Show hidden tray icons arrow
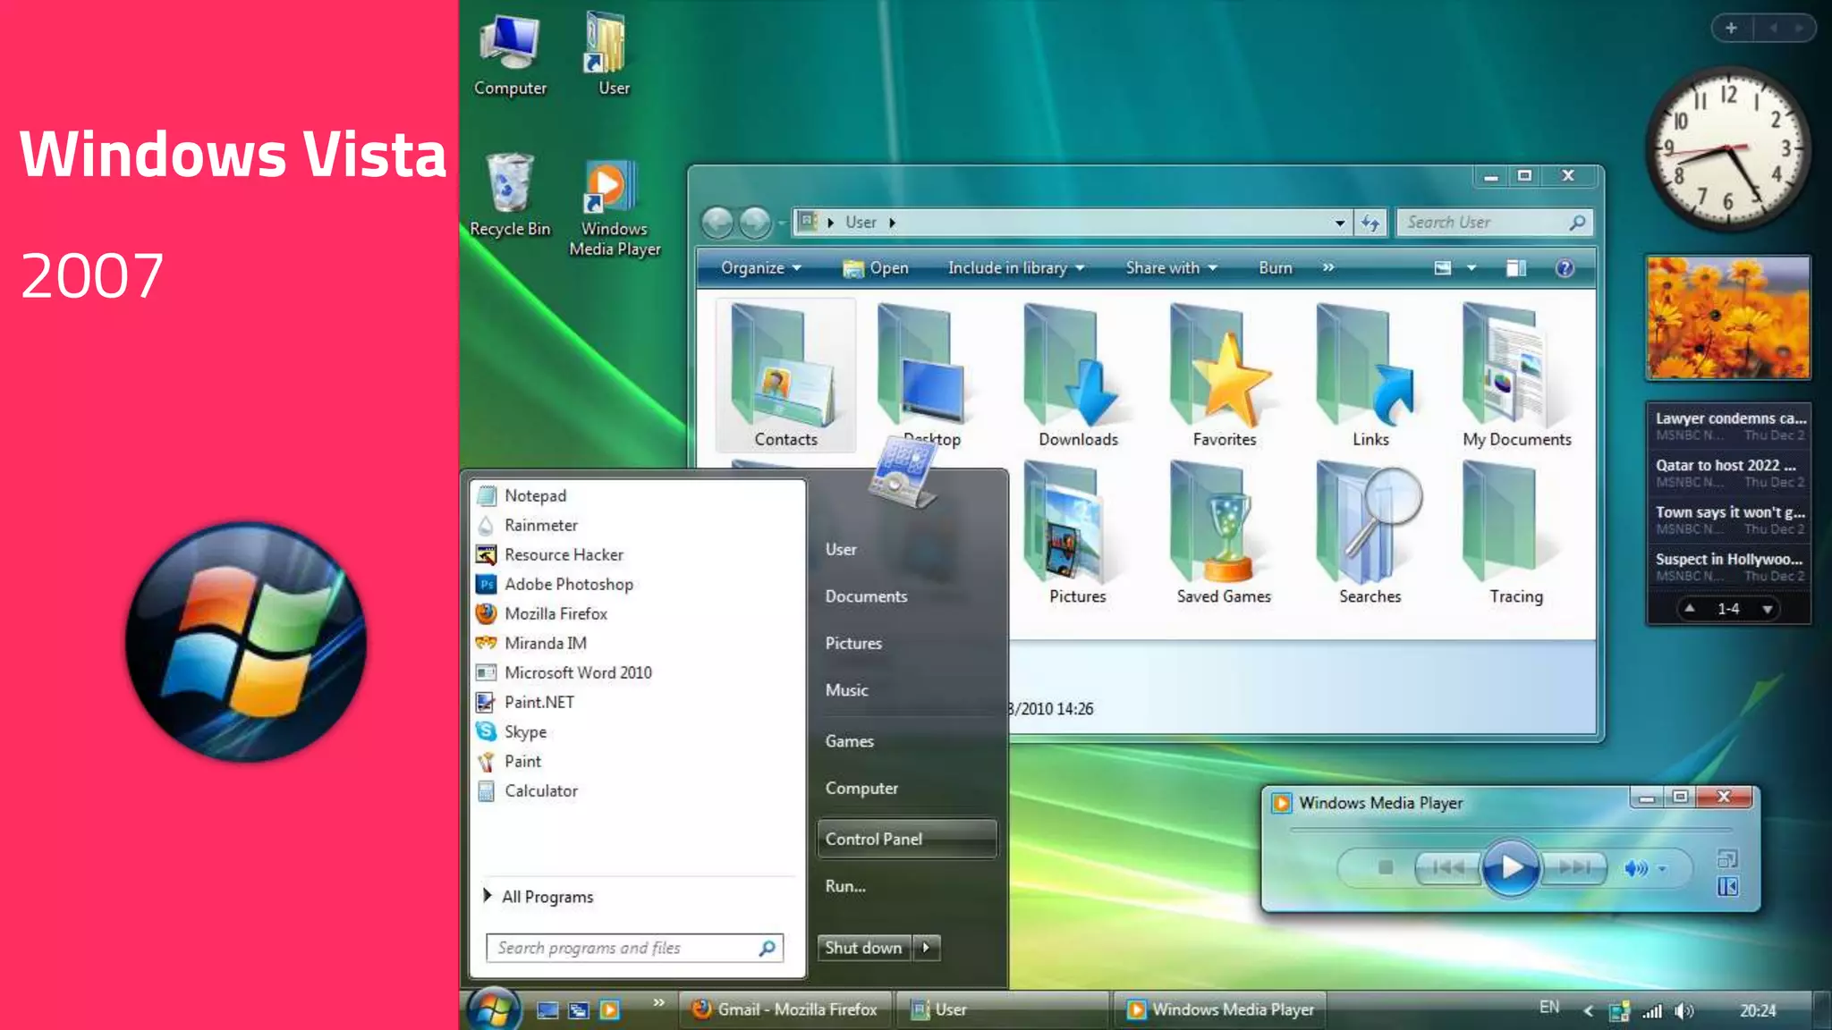The height and width of the screenshot is (1030, 1832). point(1589,1011)
